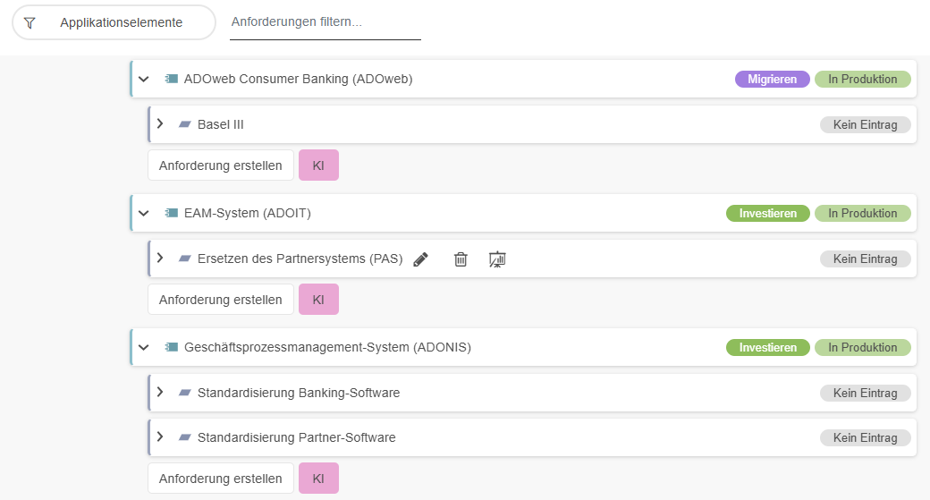Click the requirement icon beside Basel III
Viewport: 930px width, 500px height.
point(185,124)
